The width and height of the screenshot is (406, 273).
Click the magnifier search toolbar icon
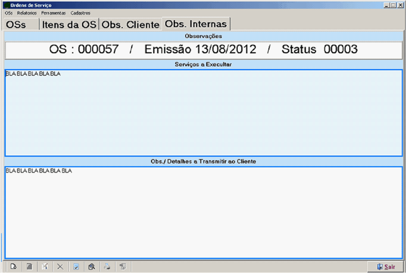[92, 267]
